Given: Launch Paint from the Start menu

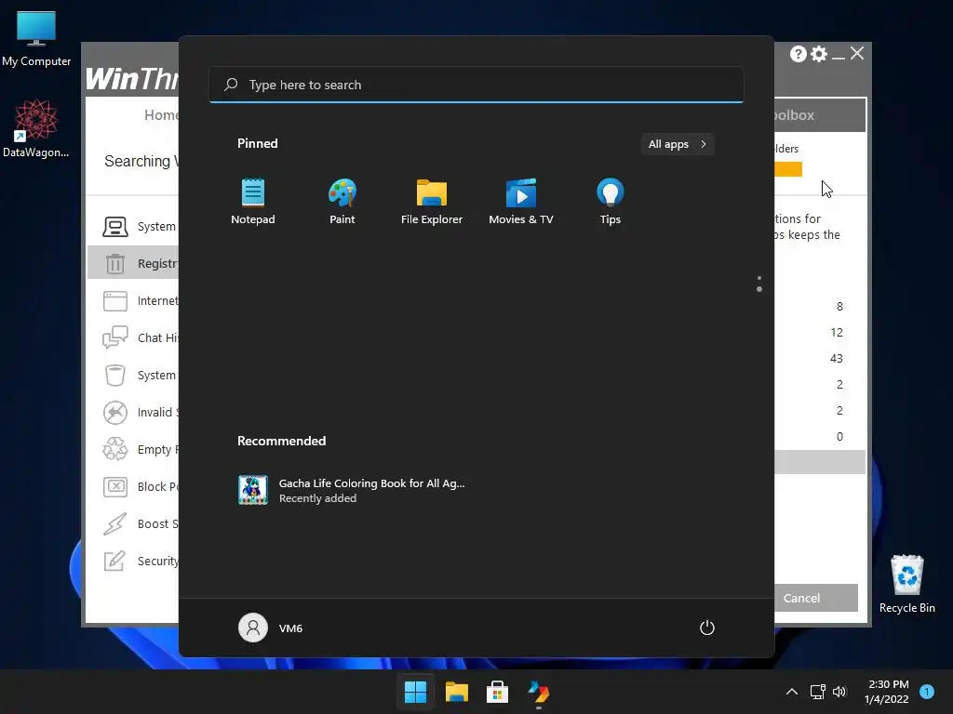Looking at the screenshot, I should (x=342, y=202).
